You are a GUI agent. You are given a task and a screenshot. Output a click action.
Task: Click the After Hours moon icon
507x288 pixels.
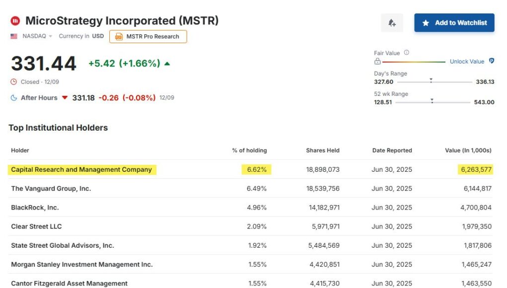13,98
